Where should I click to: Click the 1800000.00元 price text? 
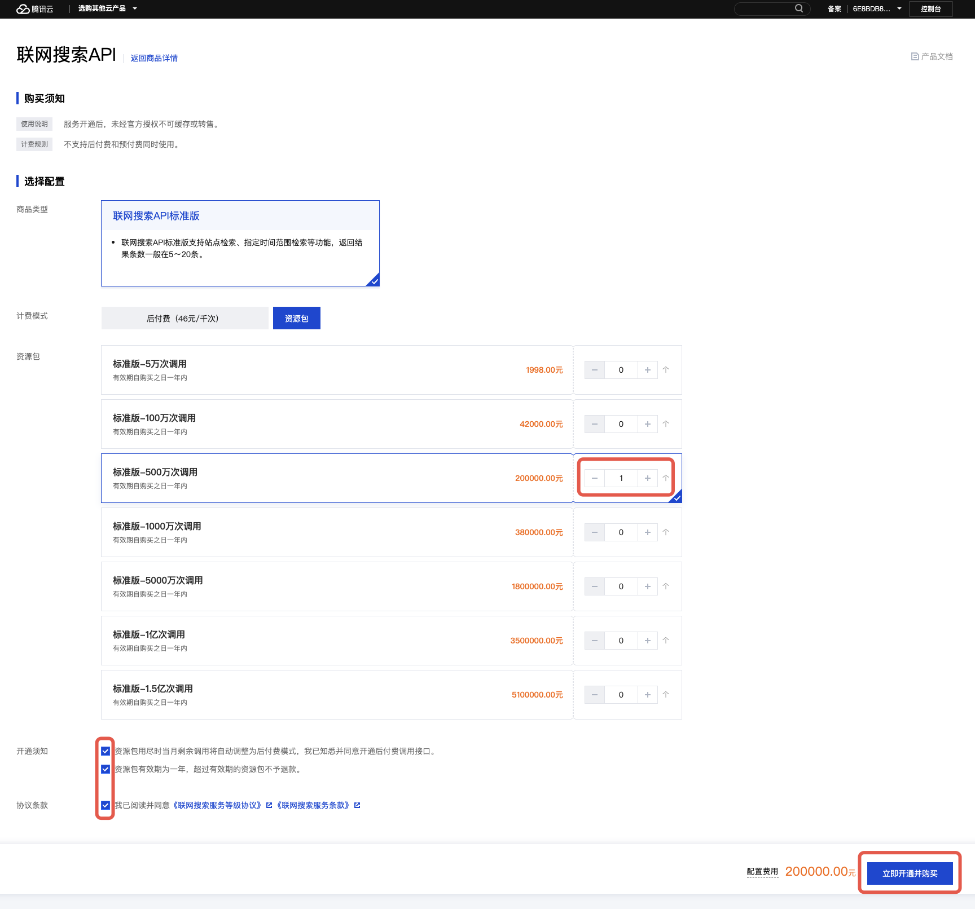(x=537, y=586)
